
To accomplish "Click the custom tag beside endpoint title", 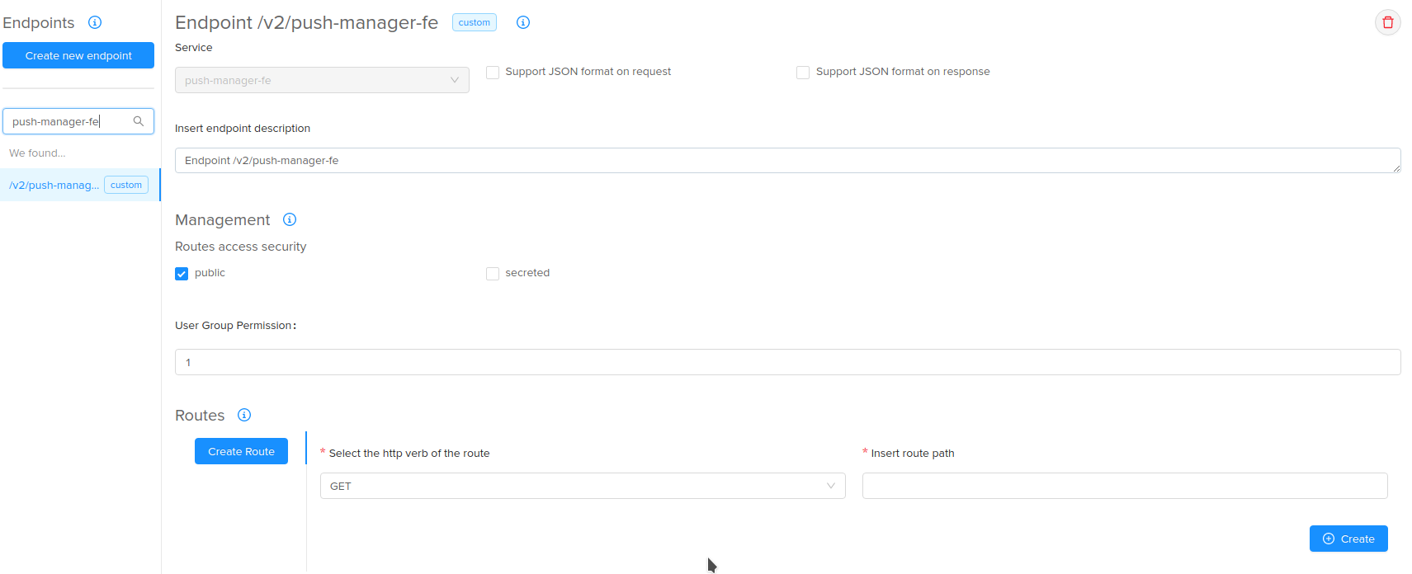I will coord(474,22).
